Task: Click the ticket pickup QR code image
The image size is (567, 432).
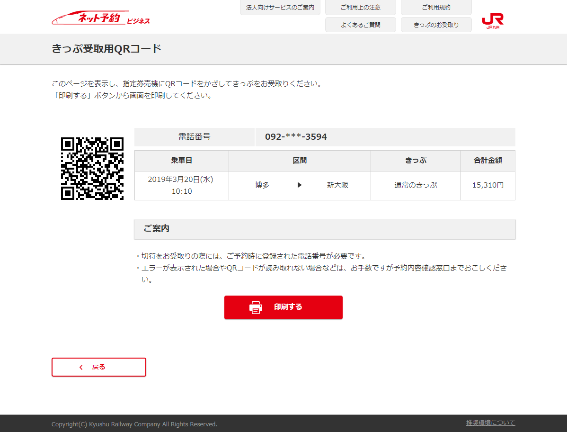Action: coord(92,169)
